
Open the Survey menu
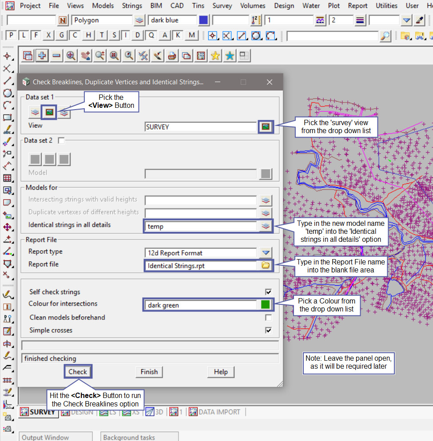tap(222, 6)
